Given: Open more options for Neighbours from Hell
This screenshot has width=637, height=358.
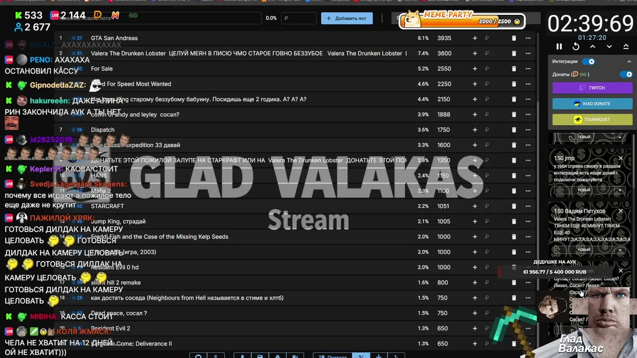Looking at the screenshot, I should coord(528,298).
